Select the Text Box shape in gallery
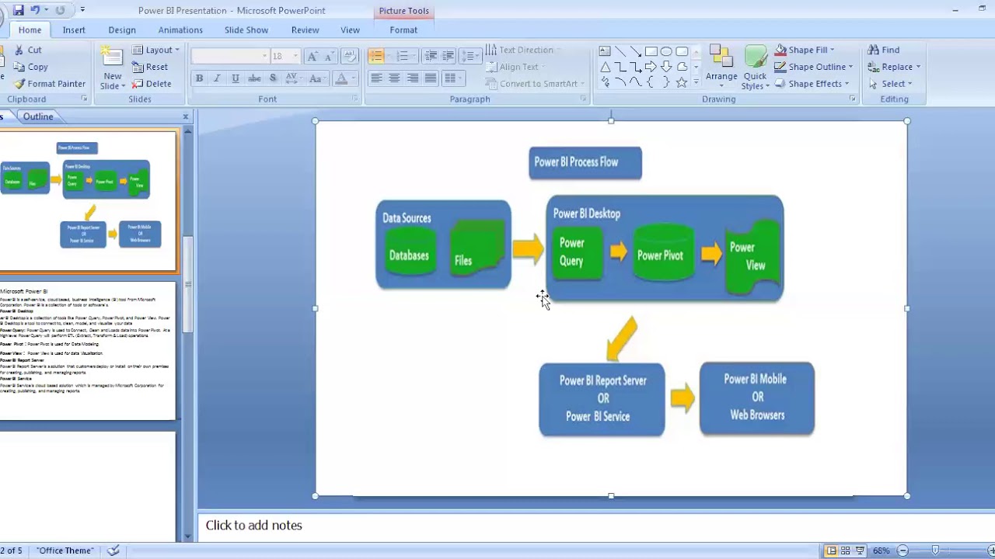The image size is (995, 559). [605, 51]
